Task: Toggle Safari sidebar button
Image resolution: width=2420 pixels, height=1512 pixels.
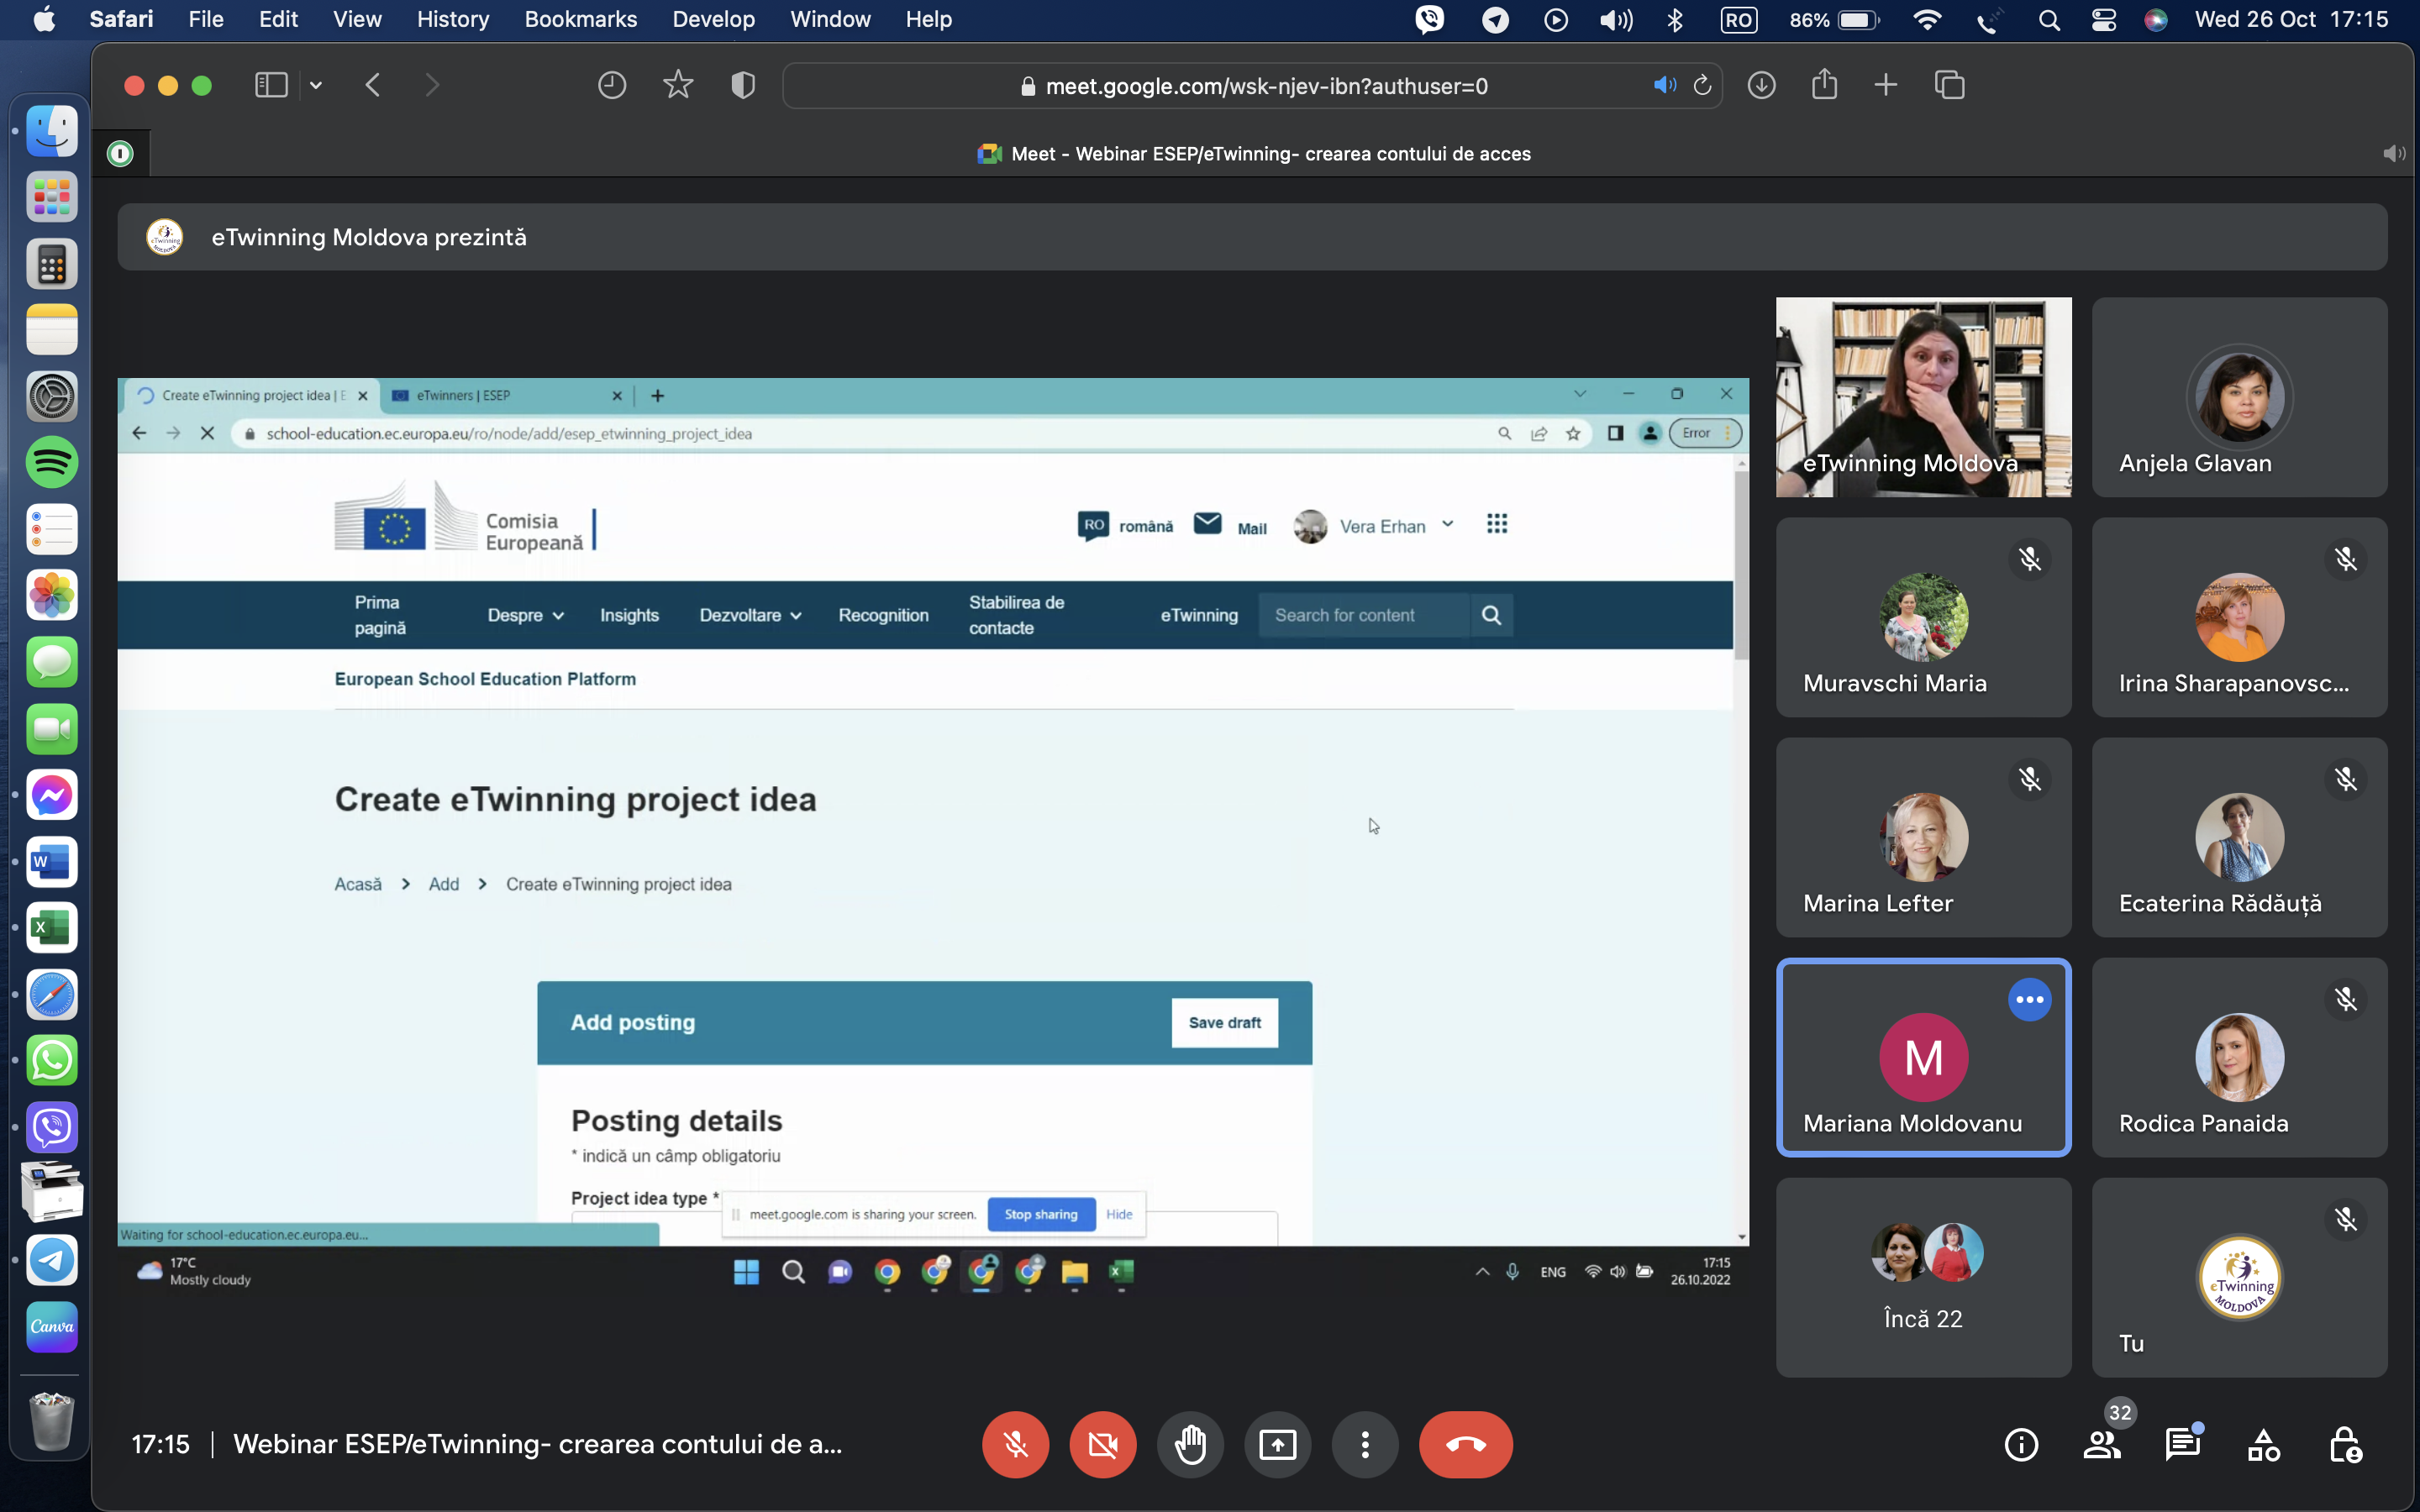Action: pyautogui.click(x=271, y=85)
